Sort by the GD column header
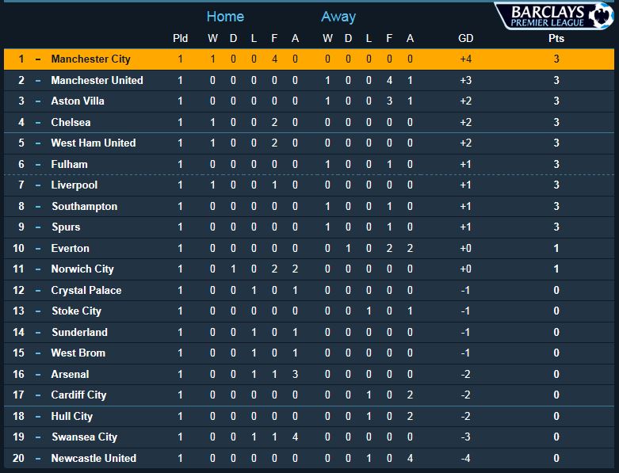This screenshot has height=473, width=619. [466, 38]
